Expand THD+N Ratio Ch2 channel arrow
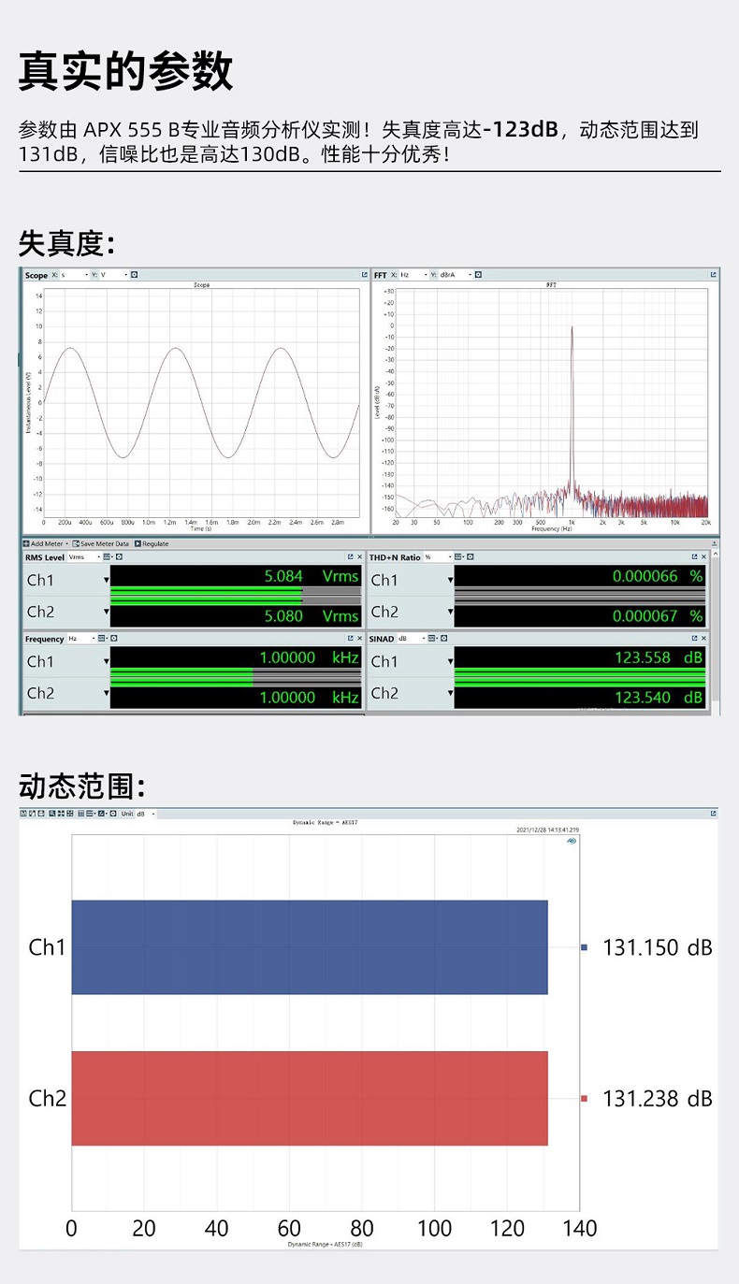Screen dimensions: 739x1284 point(450,612)
